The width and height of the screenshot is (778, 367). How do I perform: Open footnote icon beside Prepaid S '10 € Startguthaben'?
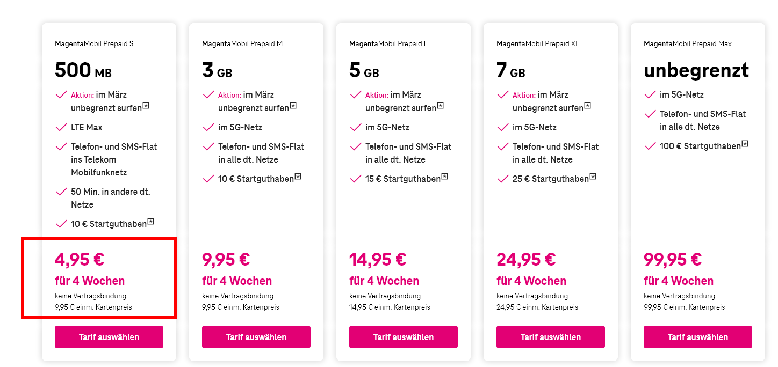150,222
